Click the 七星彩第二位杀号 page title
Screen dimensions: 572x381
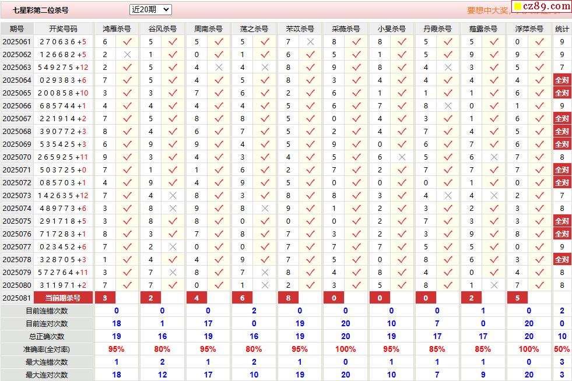coord(40,10)
